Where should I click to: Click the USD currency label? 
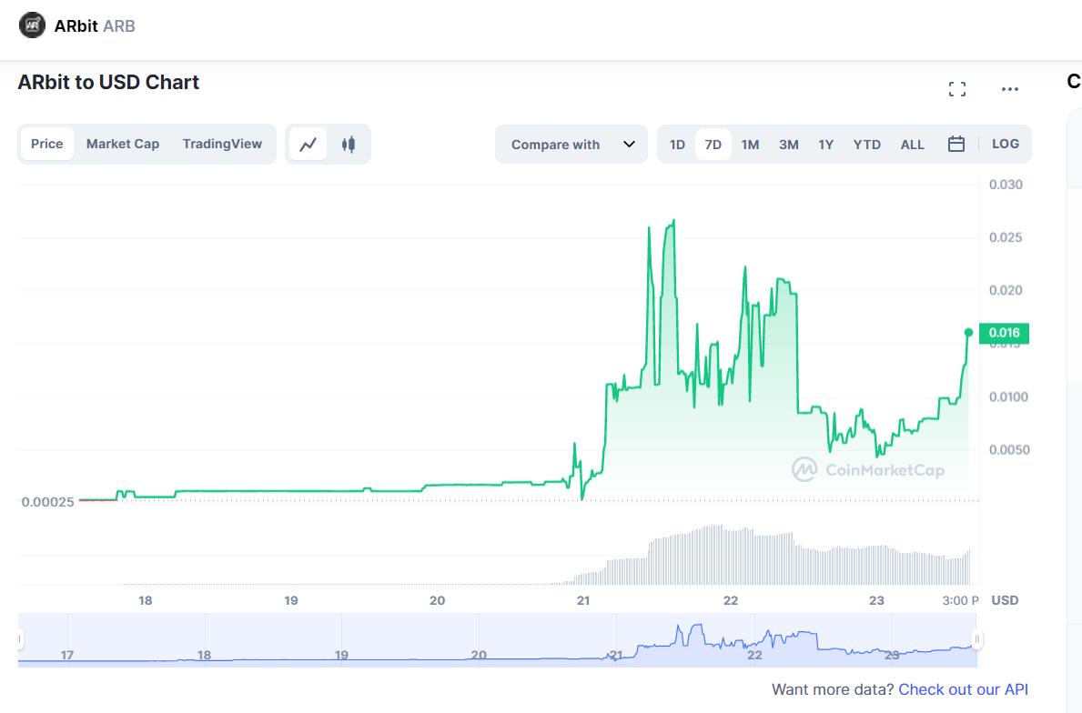pos(1005,600)
